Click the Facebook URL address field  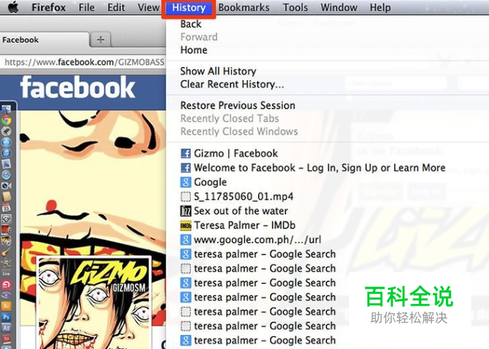pos(83,62)
